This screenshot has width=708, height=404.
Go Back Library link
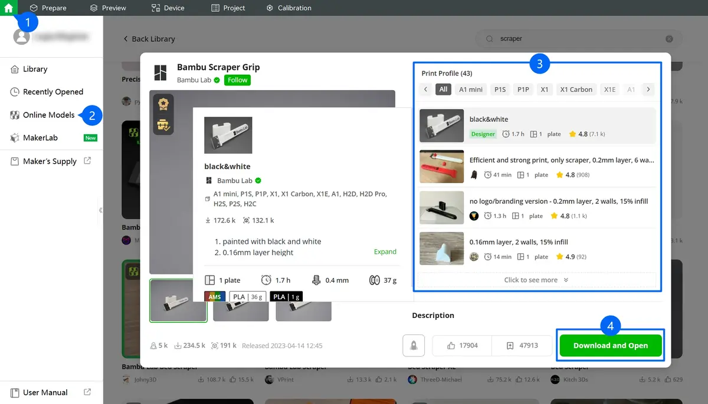click(149, 39)
